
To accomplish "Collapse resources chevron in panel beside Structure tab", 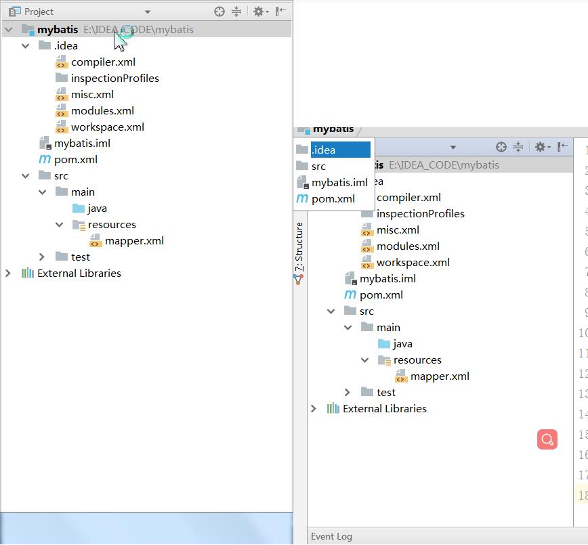I will click(364, 359).
